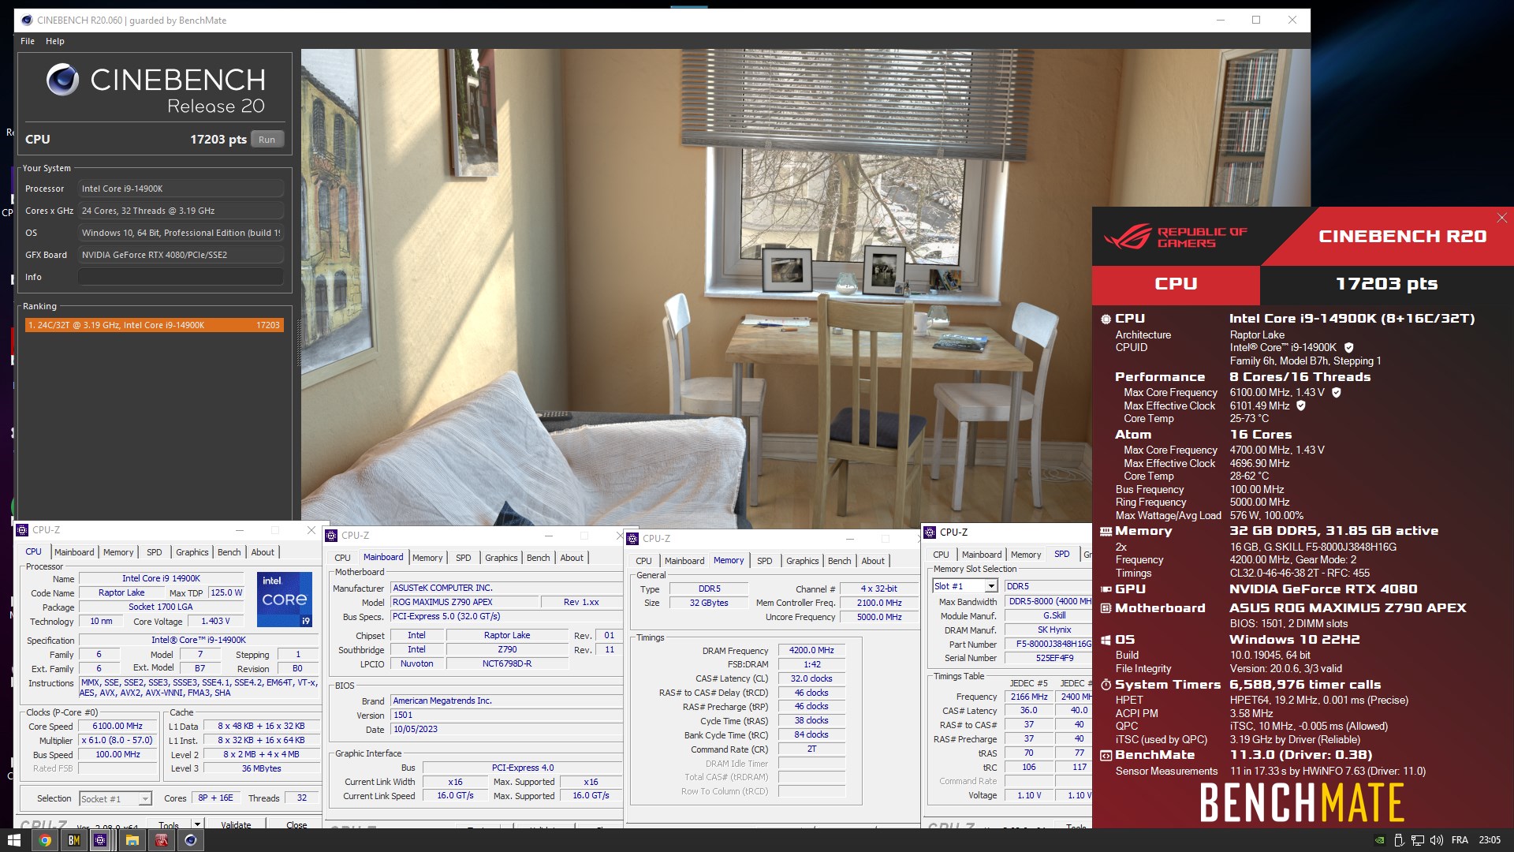Open the Help menu in Cinebench
Screen dimensions: 1514x852
(x=54, y=41)
